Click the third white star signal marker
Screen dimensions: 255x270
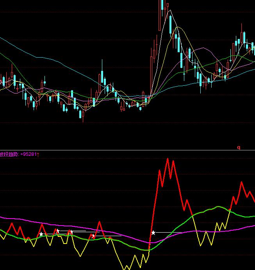tap(71, 232)
